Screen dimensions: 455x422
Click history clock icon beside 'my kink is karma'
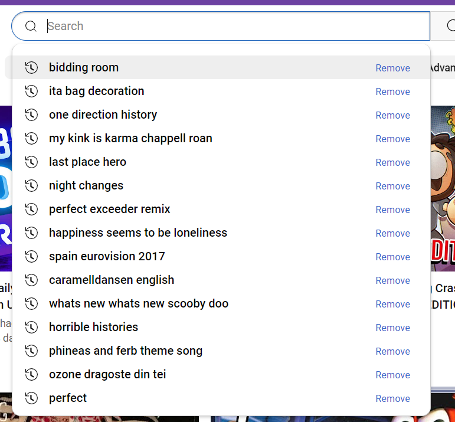point(31,138)
